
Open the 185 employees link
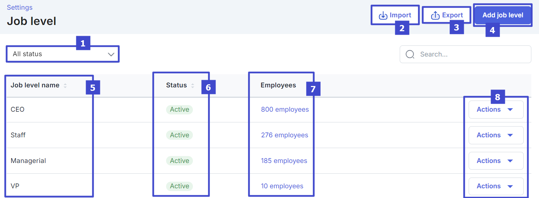pyautogui.click(x=284, y=161)
